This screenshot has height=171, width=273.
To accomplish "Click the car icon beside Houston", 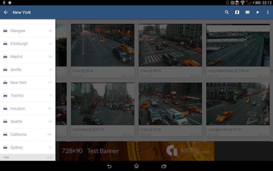I will [5, 109].
